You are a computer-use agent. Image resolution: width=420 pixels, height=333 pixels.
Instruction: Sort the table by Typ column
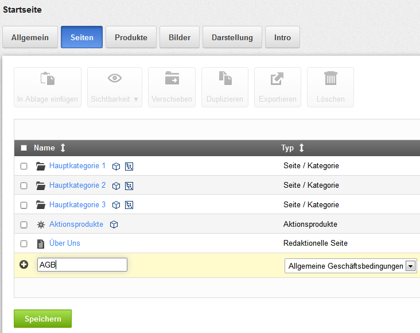[x=301, y=148]
